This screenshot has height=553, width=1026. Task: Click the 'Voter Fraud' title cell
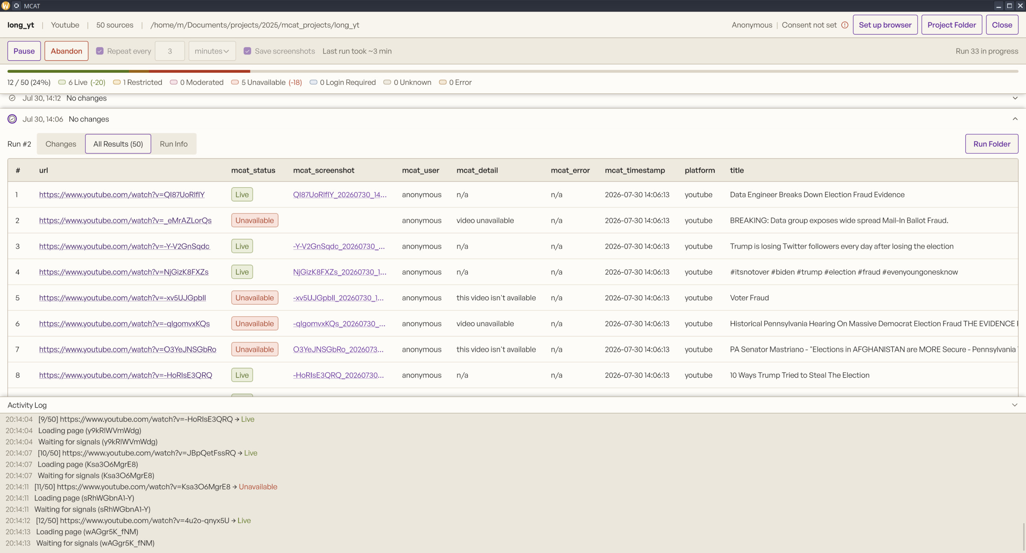click(749, 298)
